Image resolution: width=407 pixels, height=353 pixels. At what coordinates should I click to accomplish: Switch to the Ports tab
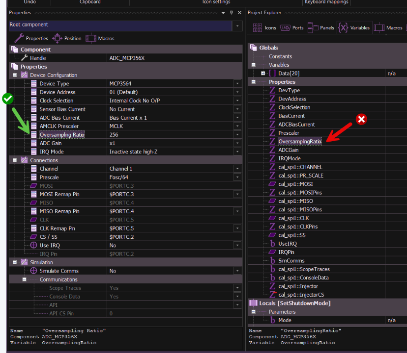(x=292, y=28)
